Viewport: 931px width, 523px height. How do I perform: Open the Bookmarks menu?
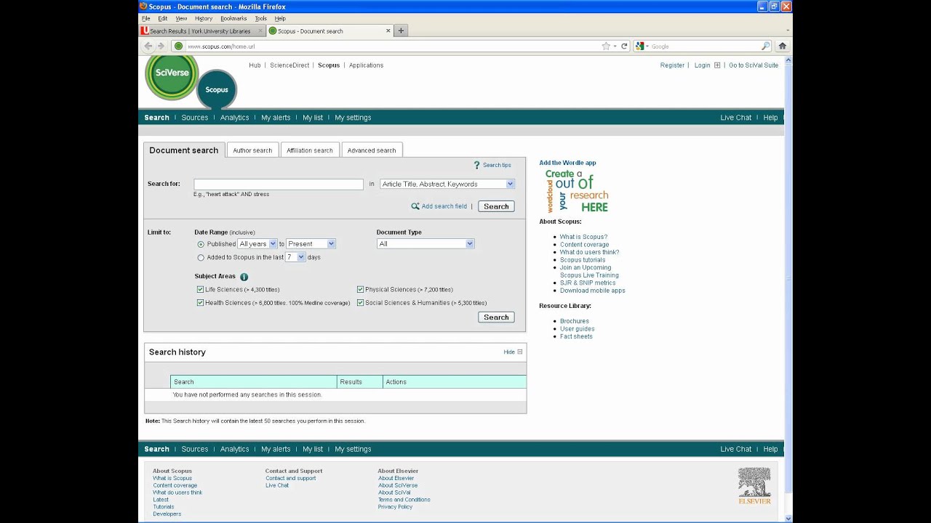pyautogui.click(x=233, y=18)
